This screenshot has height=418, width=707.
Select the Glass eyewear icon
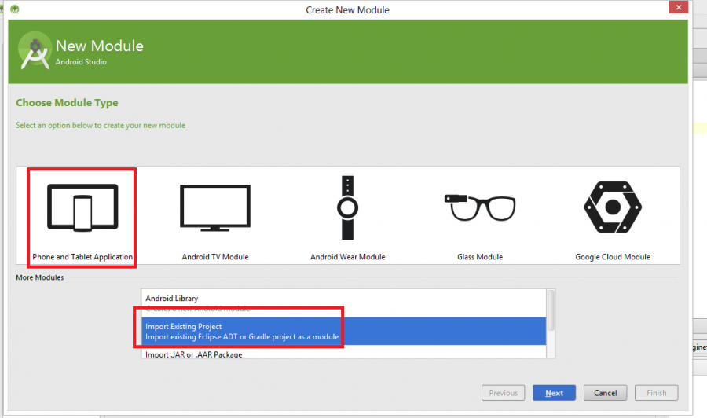click(479, 207)
